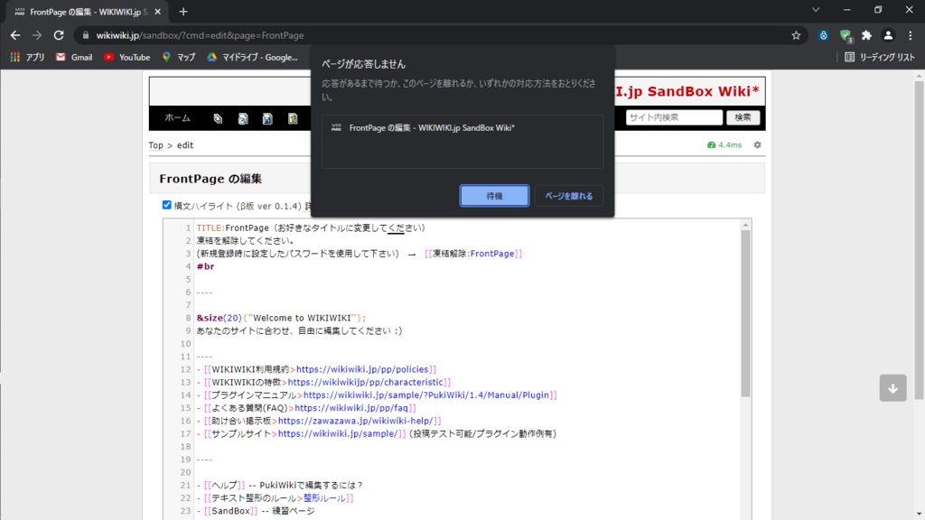The width and height of the screenshot is (925, 520).
Task: Open a new tab with plus button
Action: 183,12
